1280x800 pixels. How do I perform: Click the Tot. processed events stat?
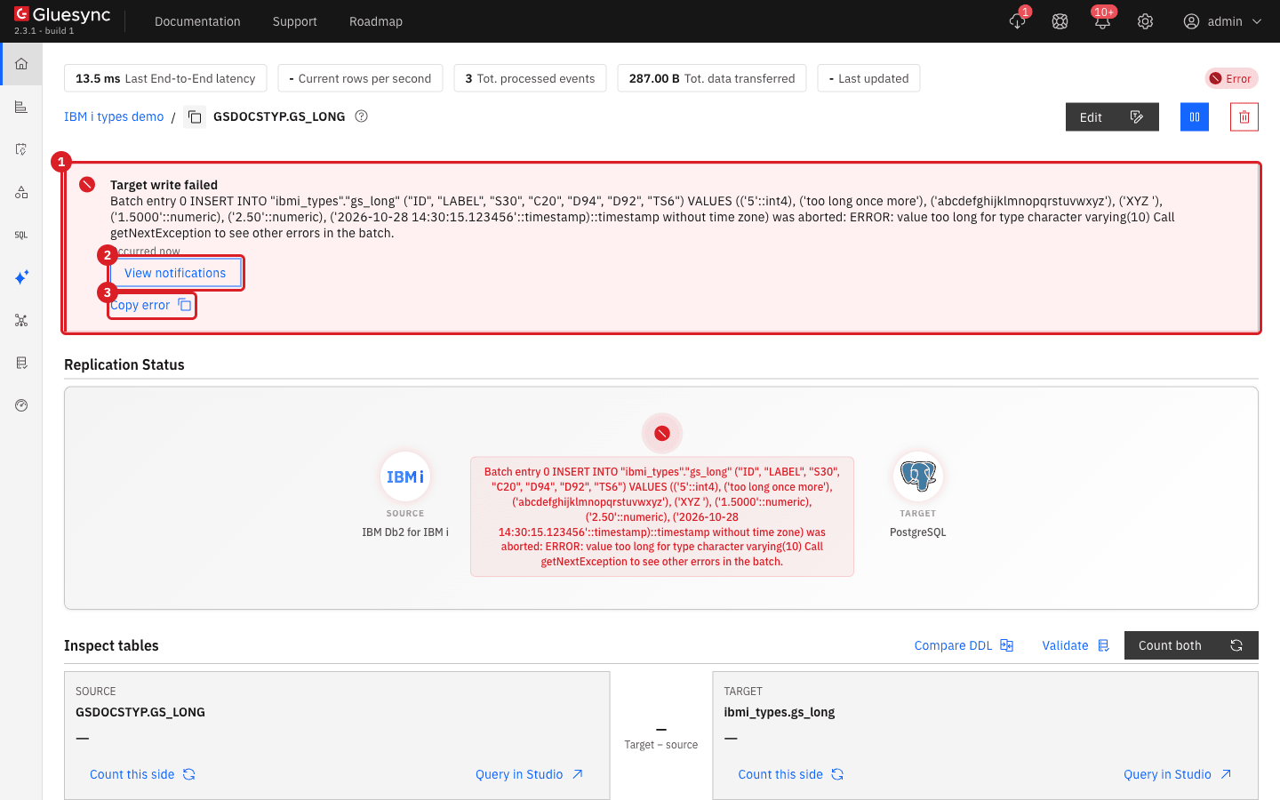(x=530, y=78)
